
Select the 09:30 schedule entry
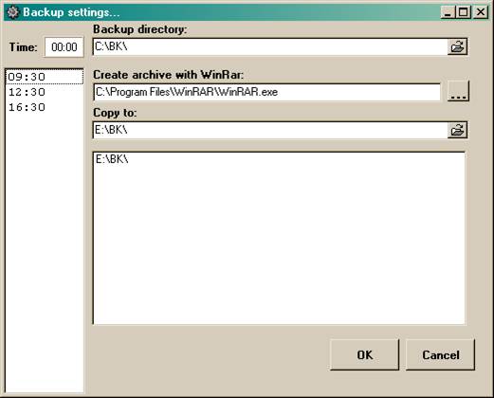tap(45, 77)
